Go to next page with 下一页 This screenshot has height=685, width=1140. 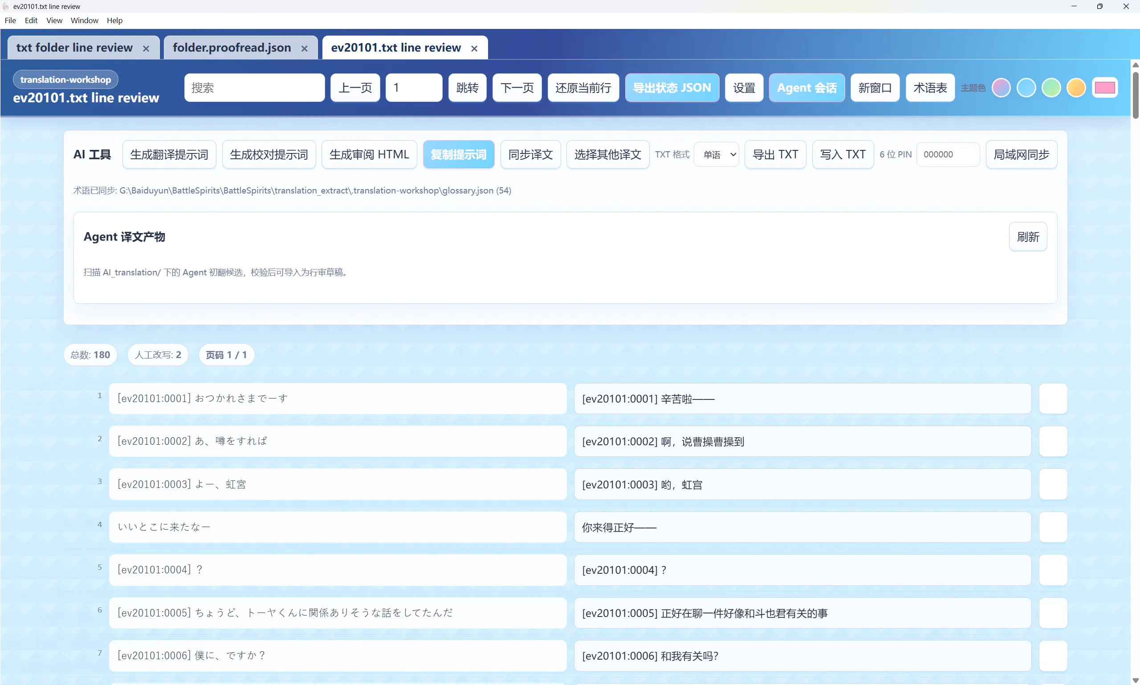(x=517, y=88)
